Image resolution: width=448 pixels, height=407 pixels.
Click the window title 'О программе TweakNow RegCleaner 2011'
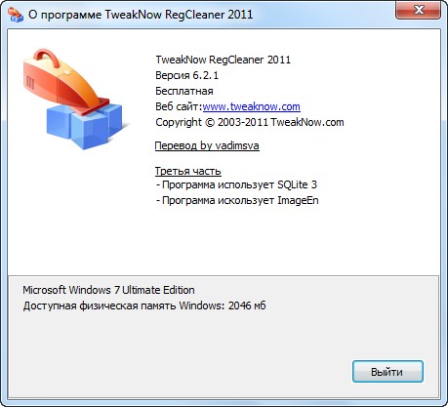(x=141, y=15)
